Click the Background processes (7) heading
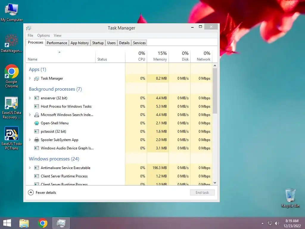This screenshot has width=305, height=229. pos(55,89)
